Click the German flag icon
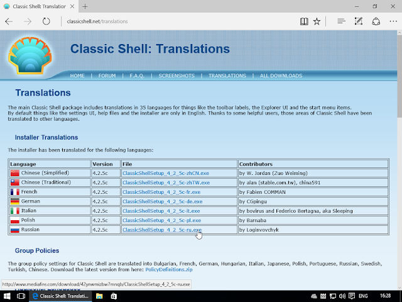This screenshot has width=402, height=302. [15, 201]
